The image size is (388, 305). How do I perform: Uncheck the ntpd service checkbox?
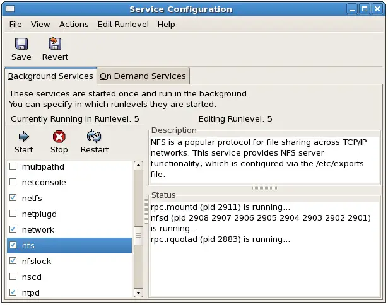[x=13, y=292]
